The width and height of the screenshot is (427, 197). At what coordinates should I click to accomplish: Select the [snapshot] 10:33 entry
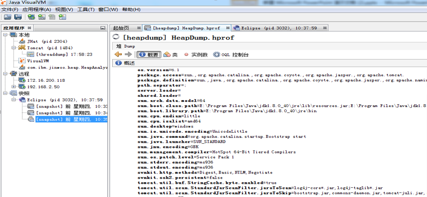tap(72, 106)
